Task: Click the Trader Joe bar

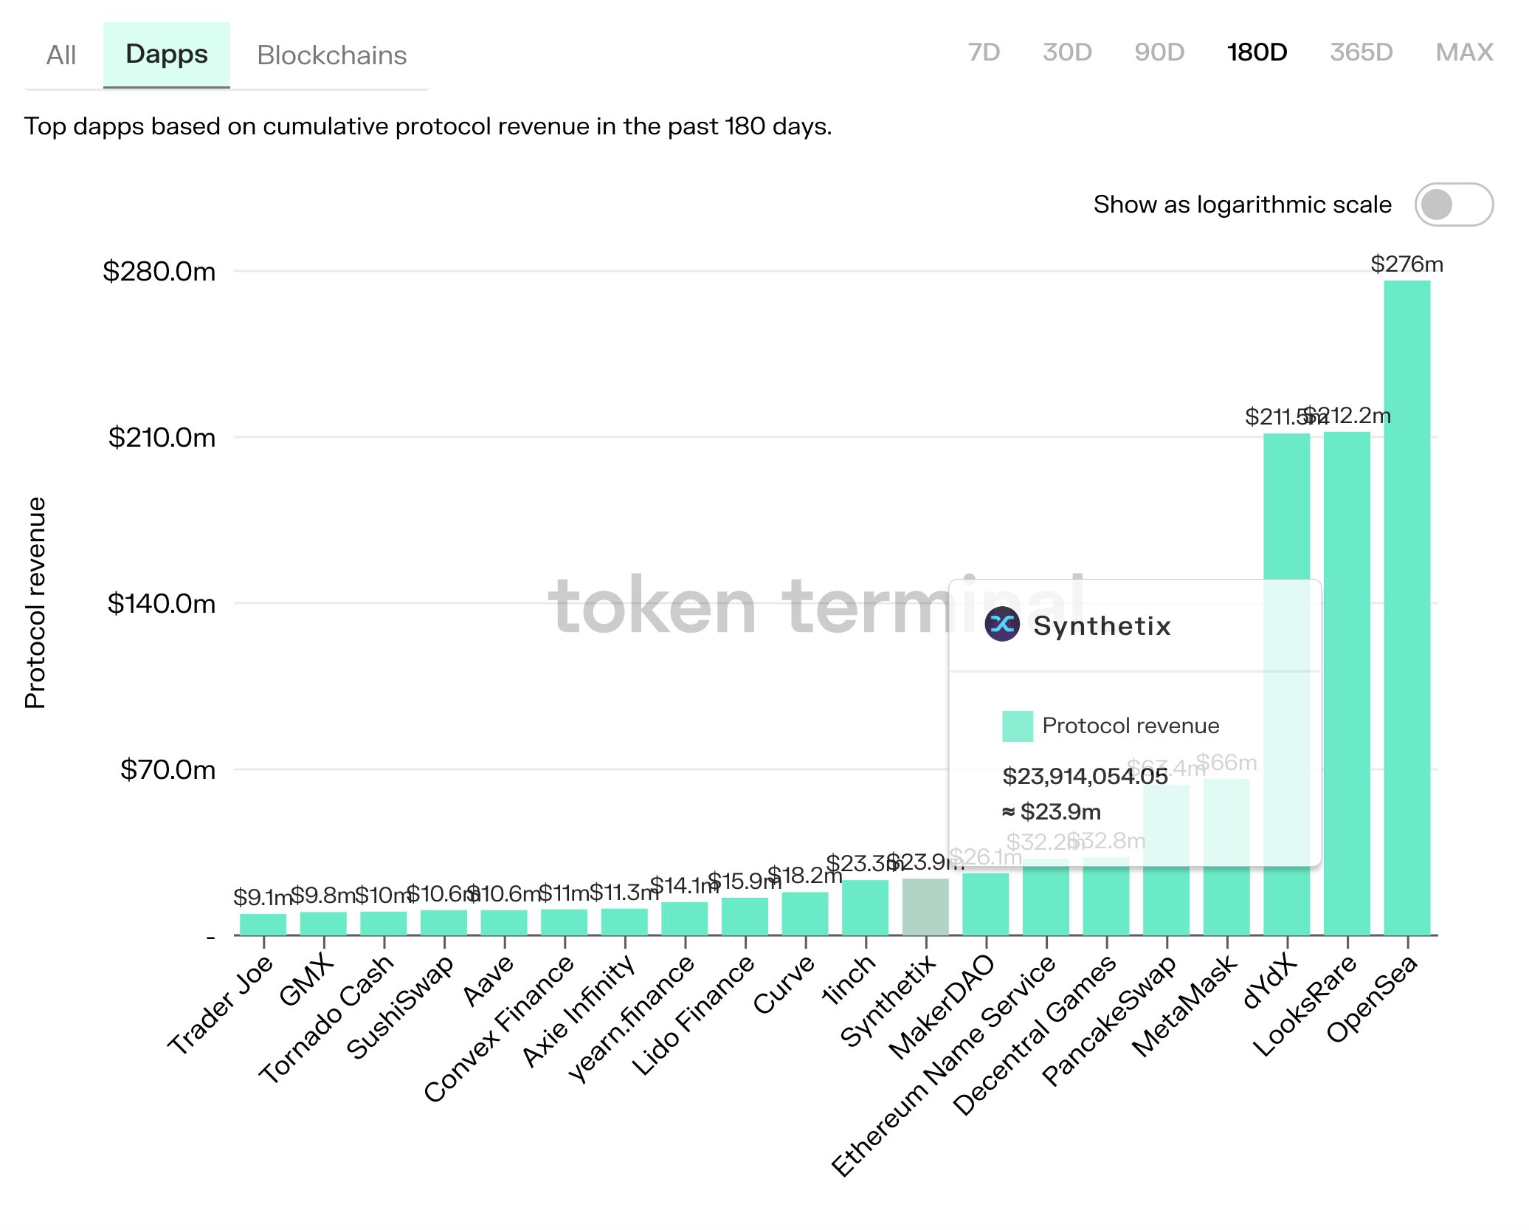Action: [x=263, y=924]
